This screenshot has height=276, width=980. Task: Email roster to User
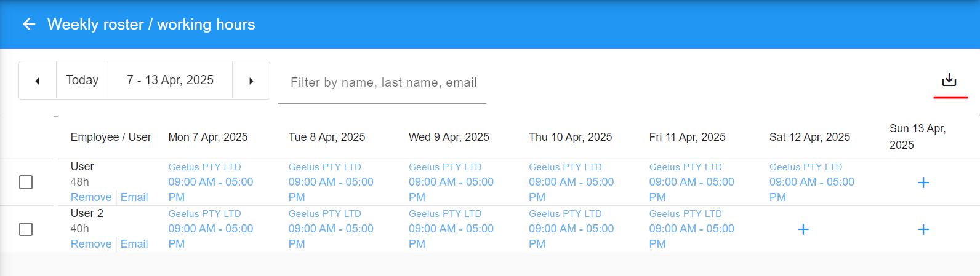point(134,197)
